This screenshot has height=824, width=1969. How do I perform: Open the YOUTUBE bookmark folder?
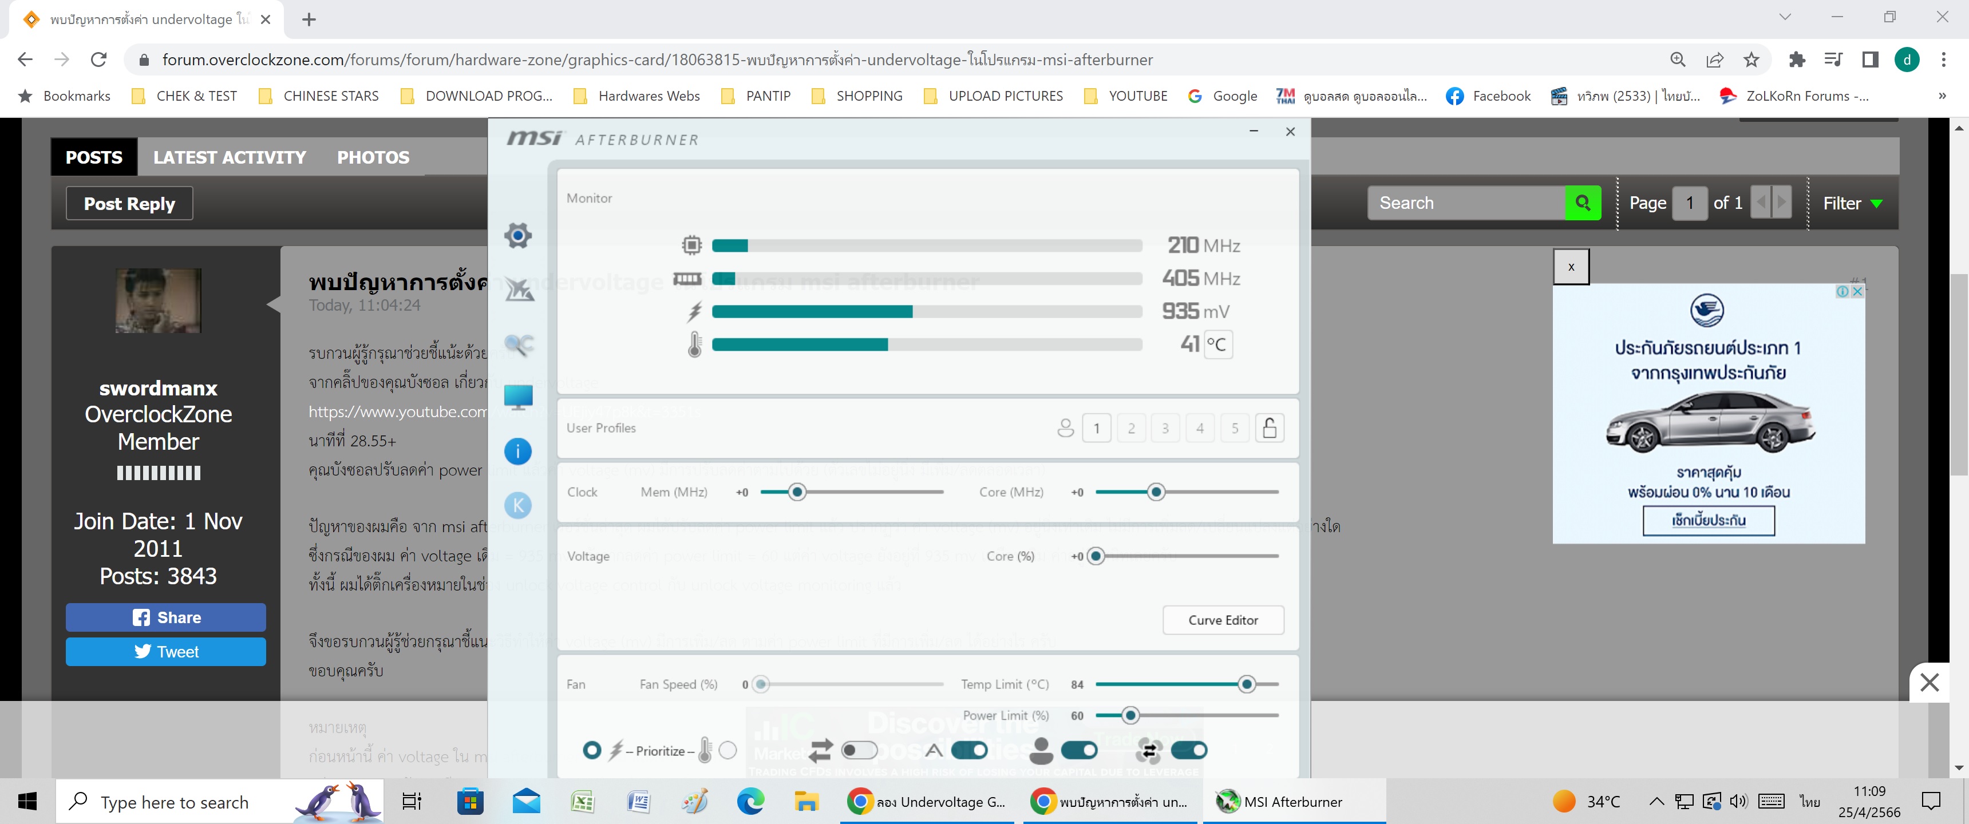click(1125, 96)
